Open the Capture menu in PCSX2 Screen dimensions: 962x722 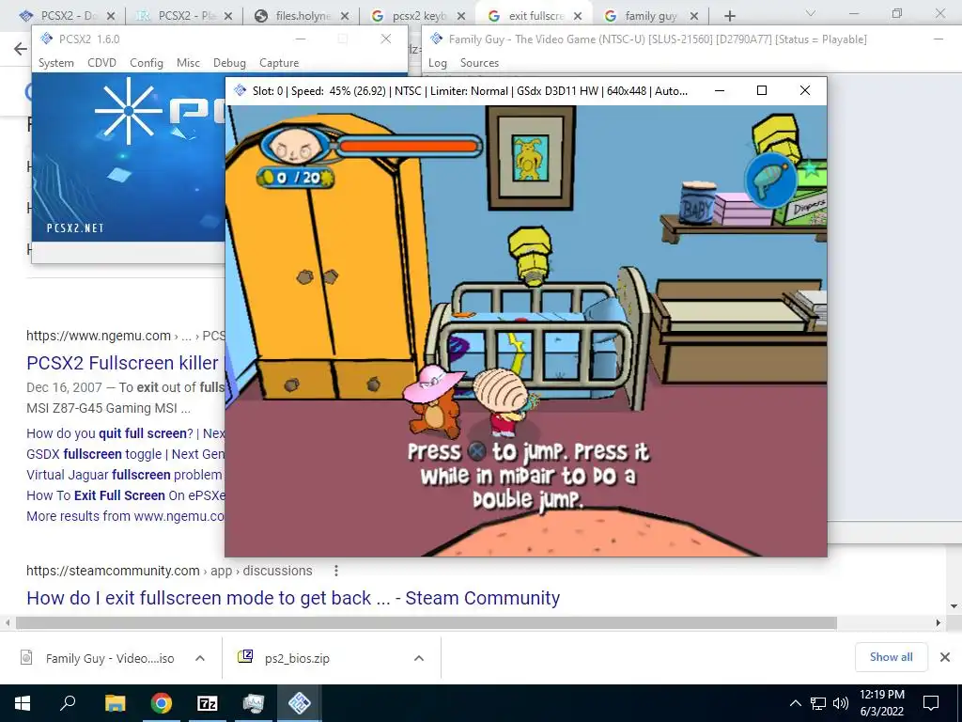(279, 63)
